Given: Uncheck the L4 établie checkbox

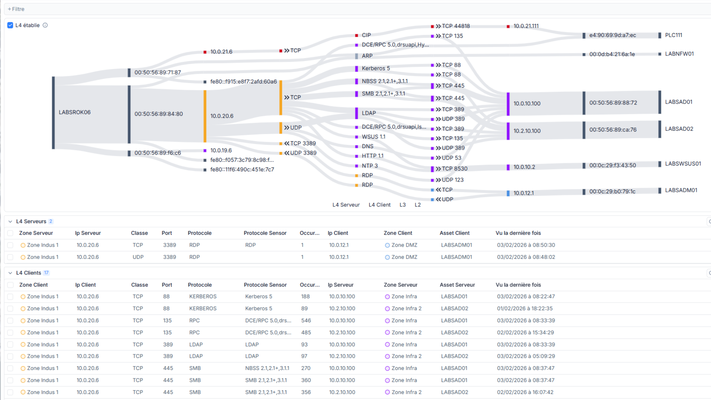Looking at the screenshot, I should (10, 25).
